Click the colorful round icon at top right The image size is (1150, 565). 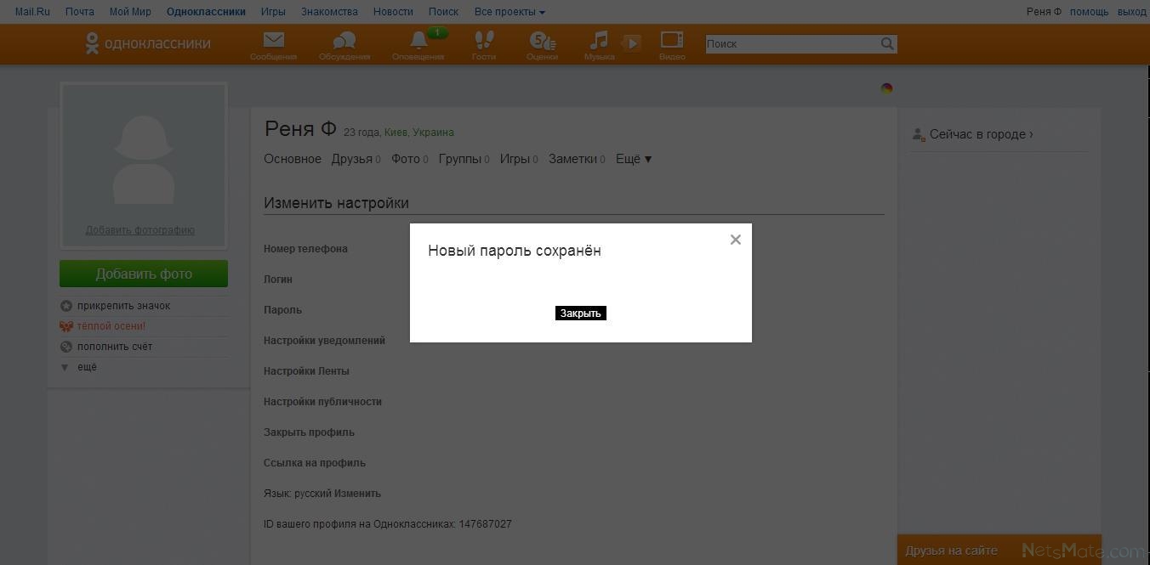click(x=886, y=88)
